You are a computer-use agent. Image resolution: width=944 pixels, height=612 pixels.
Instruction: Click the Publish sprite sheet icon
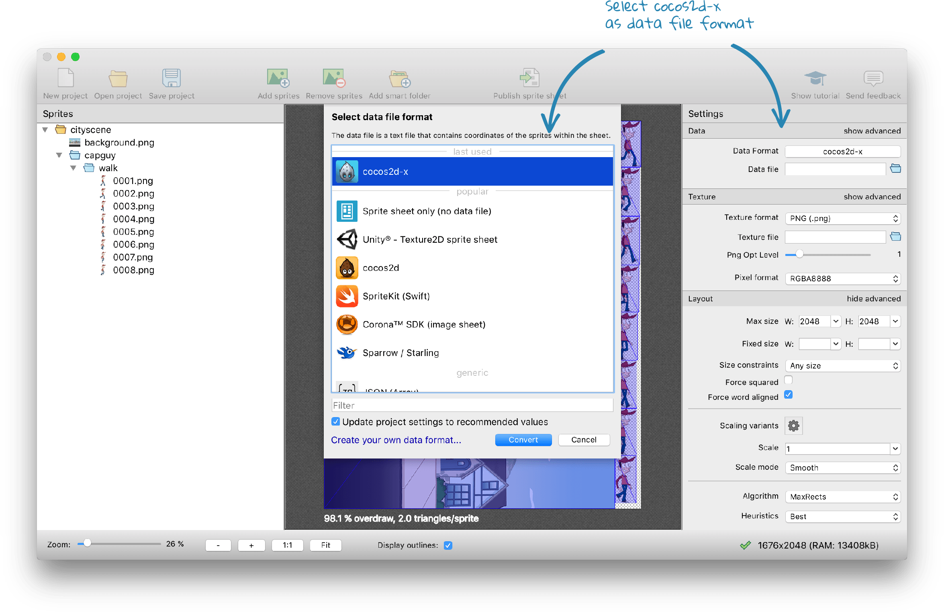[529, 78]
